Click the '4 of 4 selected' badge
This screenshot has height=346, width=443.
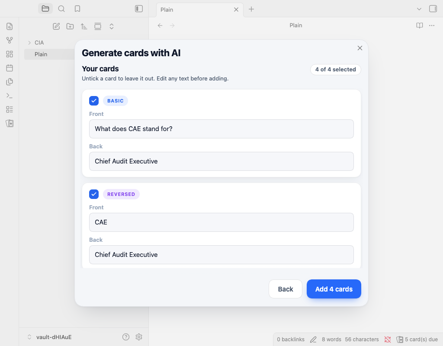click(x=336, y=70)
